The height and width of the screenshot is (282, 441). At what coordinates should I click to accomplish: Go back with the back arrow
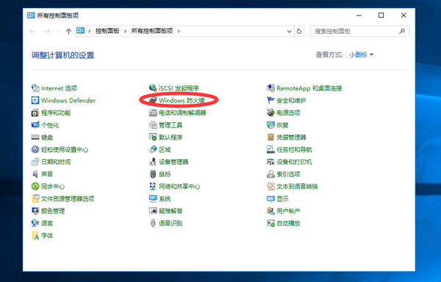[x=32, y=31]
